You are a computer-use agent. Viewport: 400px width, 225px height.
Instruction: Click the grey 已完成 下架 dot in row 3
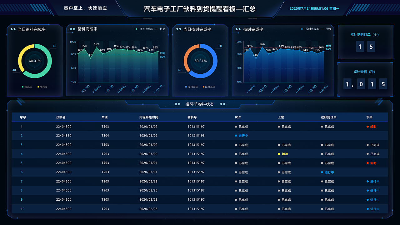click(x=367, y=145)
